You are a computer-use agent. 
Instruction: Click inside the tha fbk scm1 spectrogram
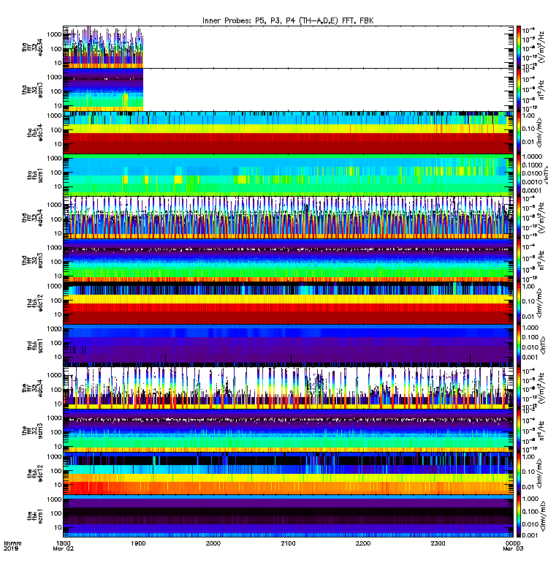[288, 175]
